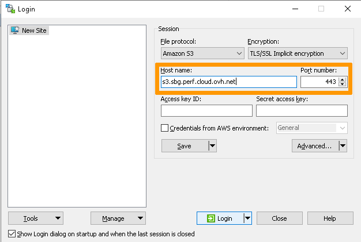Increase port number with up arrow
The image size is (361, 242).
pos(343,79)
